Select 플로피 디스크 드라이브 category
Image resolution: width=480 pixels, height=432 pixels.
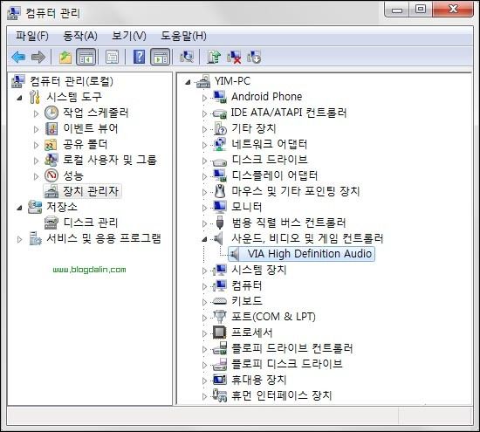click(x=287, y=364)
